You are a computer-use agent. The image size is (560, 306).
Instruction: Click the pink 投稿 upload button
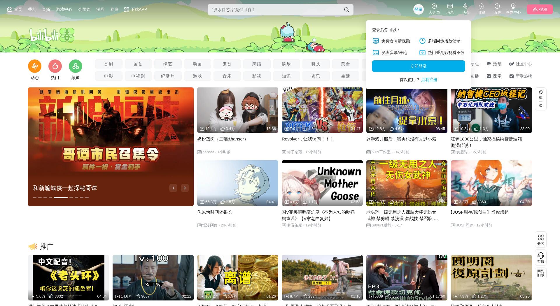pyautogui.click(x=540, y=9)
